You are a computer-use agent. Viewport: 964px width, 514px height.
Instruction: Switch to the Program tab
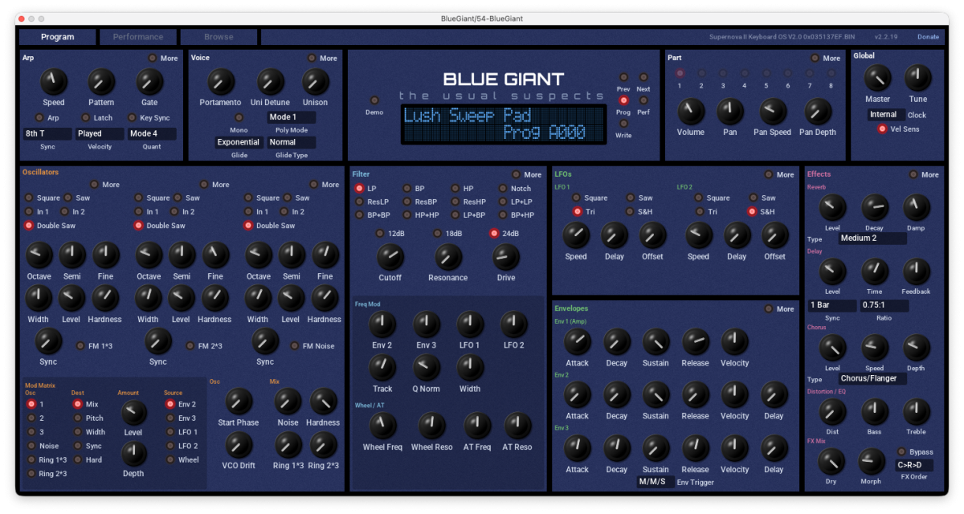(58, 37)
